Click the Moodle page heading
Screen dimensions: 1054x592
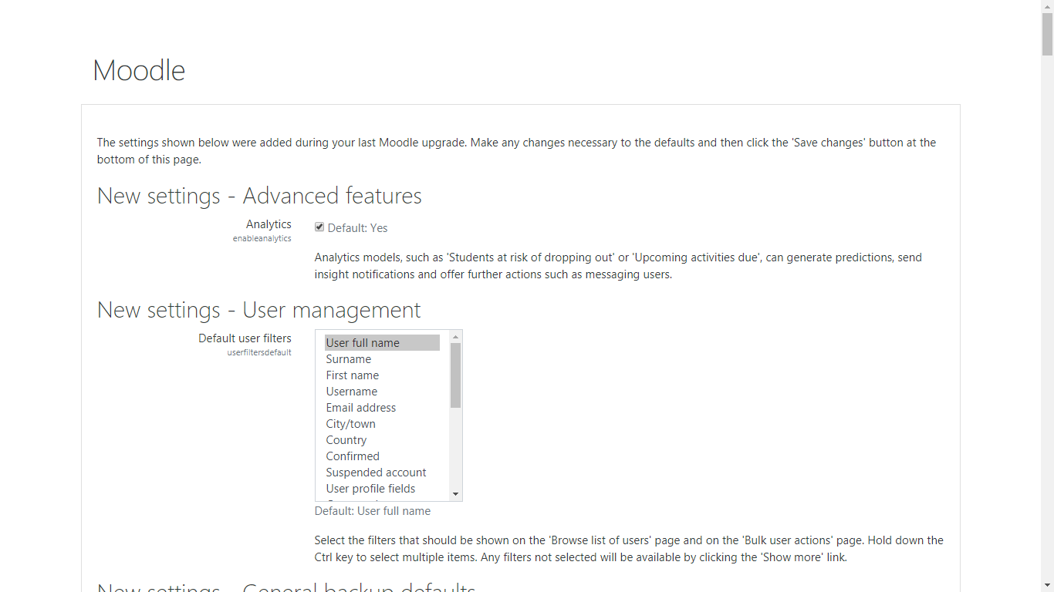(139, 70)
